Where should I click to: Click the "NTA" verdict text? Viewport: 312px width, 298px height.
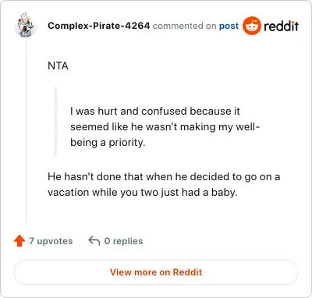point(58,66)
